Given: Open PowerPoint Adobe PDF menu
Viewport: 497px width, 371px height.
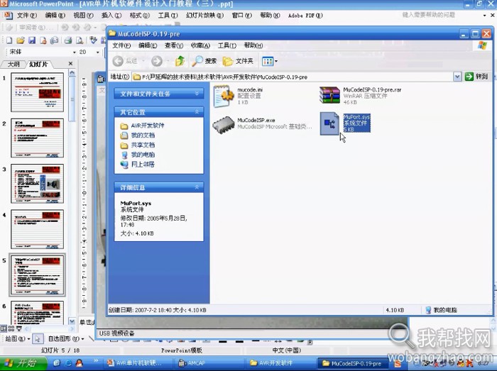Looking at the screenshot, I should pyautogui.click(x=305, y=15).
